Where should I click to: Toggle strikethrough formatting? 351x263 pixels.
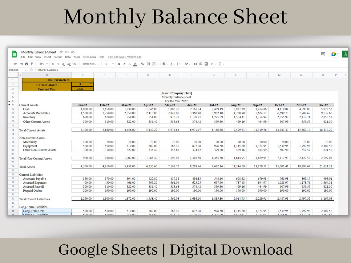[129, 64]
